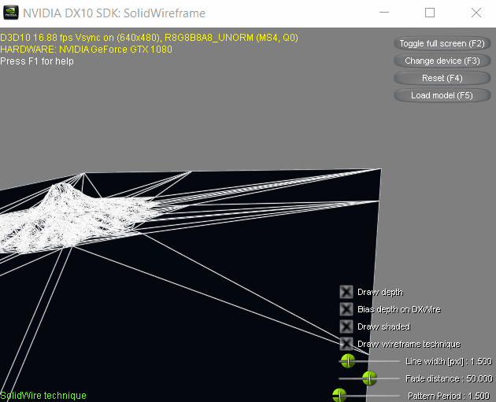Toggle the Draw depth checkbox

pyautogui.click(x=346, y=292)
